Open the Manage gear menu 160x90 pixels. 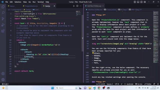tap(3, 79)
